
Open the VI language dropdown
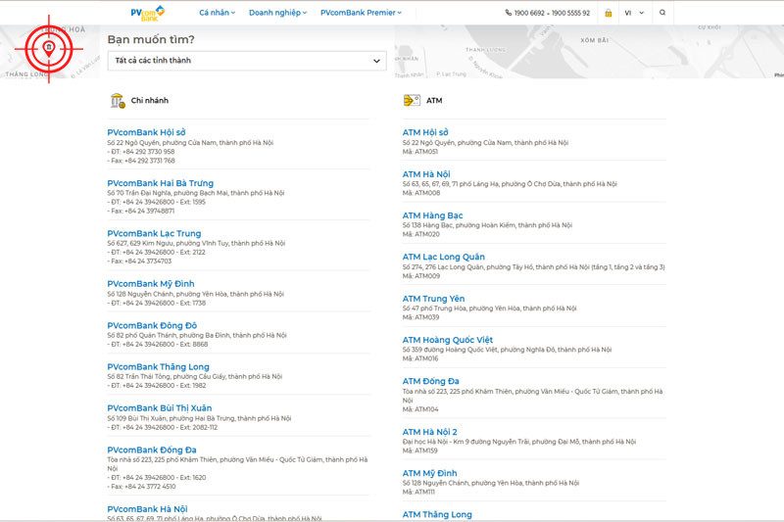[x=634, y=13]
